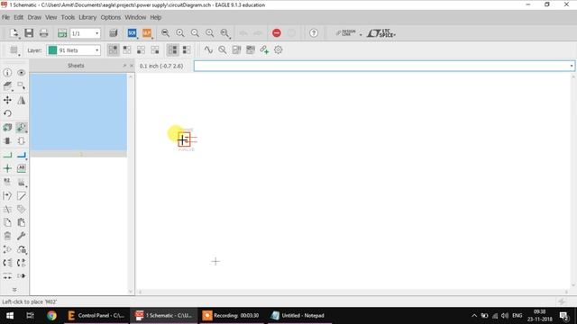Click the Recording taskbar item

click(231, 316)
